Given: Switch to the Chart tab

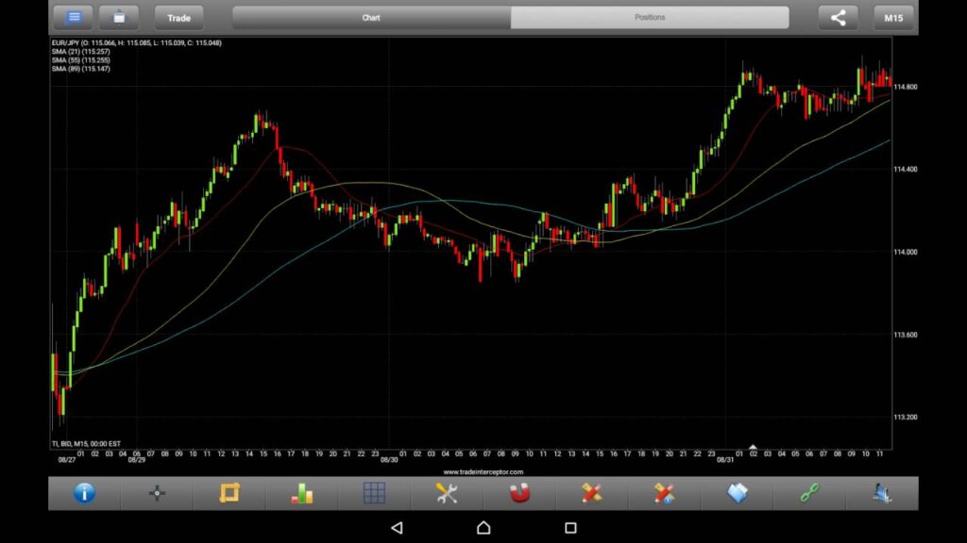Looking at the screenshot, I should [x=371, y=17].
